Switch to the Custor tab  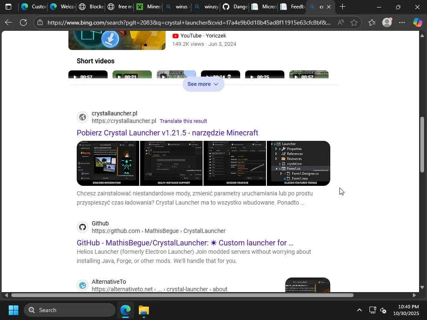coord(33,7)
